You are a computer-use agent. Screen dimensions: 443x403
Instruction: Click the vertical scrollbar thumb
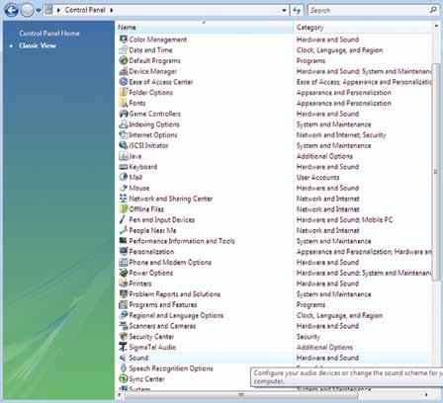(x=436, y=171)
